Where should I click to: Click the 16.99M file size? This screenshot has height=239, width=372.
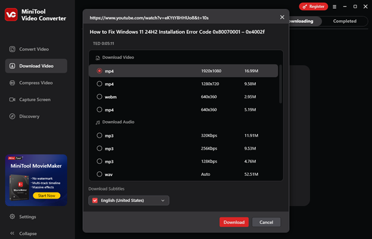pyautogui.click(x=251, y=71)
